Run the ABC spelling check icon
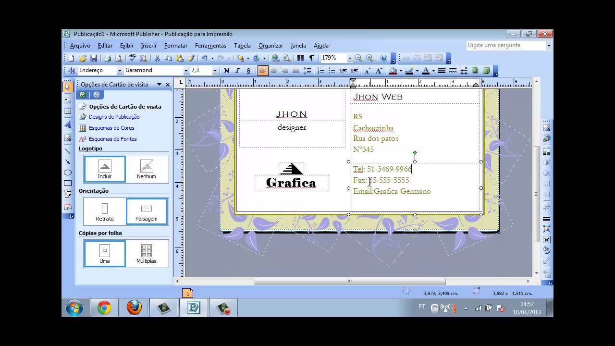 [x=132, y=58]
